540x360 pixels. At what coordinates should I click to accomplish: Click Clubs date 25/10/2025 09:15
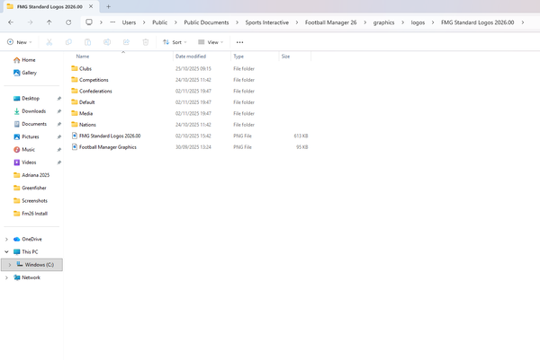coord(193,69)
